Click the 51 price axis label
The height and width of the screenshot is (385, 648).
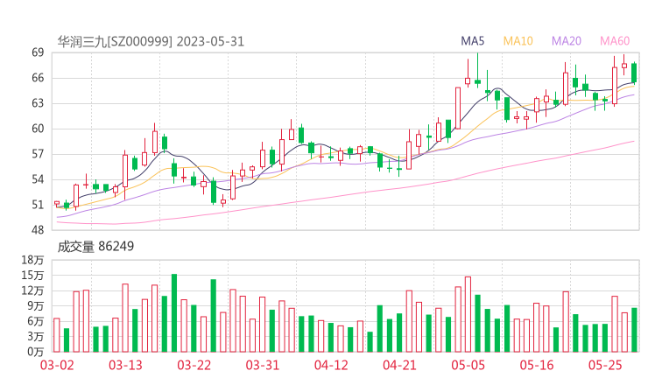[x=38, y=205]
